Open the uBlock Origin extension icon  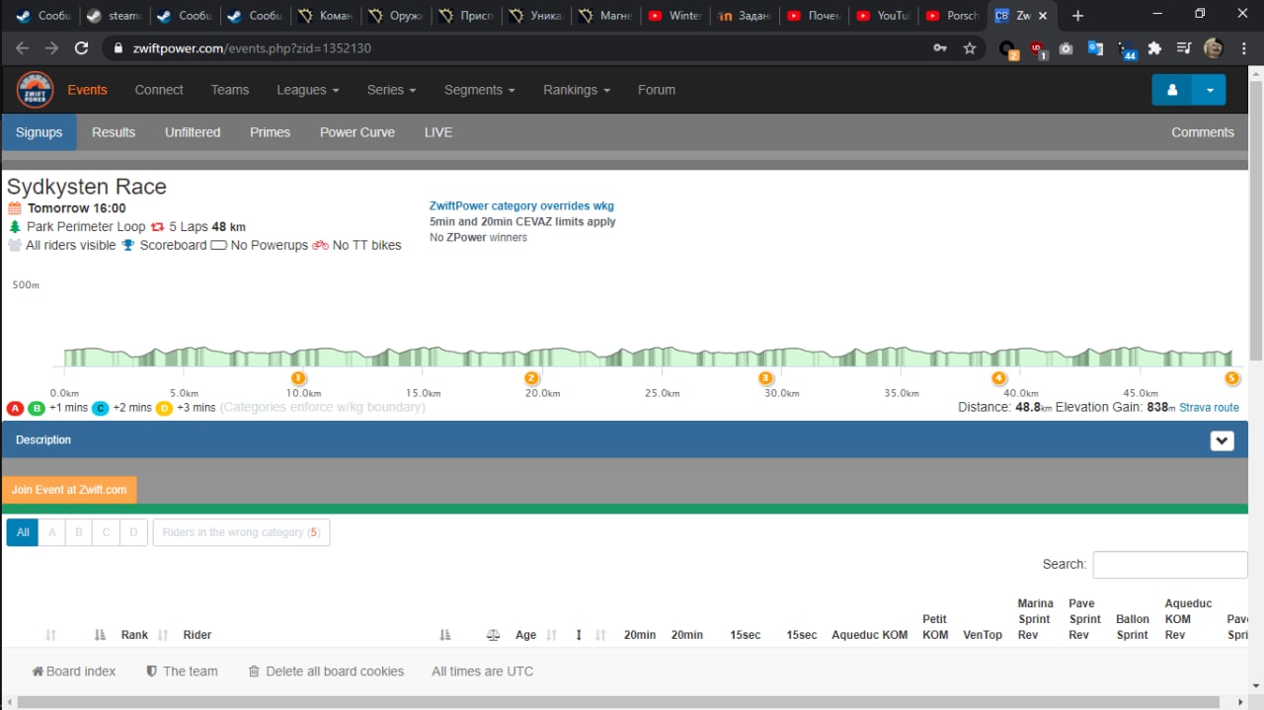(1037, 47)
